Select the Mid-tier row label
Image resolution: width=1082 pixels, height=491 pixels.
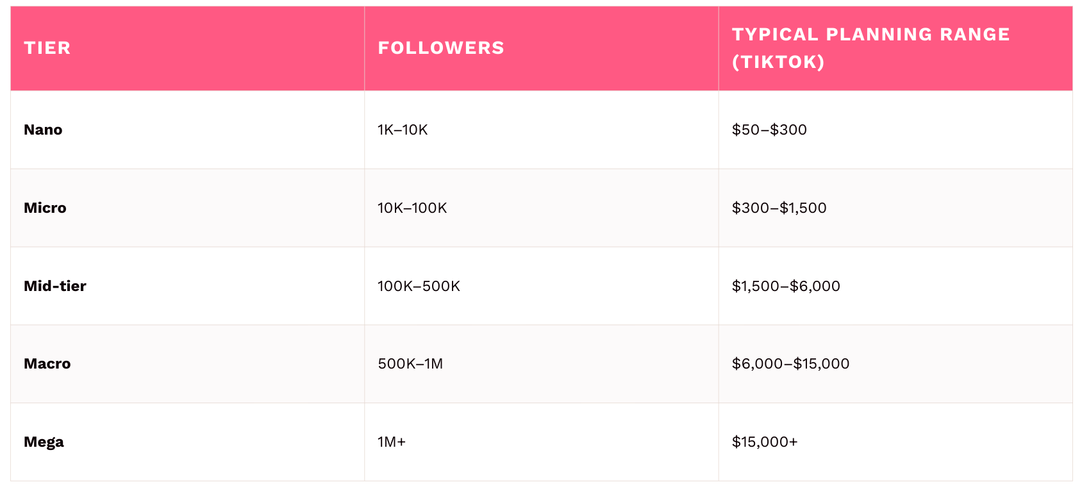[x=55, y=286]
